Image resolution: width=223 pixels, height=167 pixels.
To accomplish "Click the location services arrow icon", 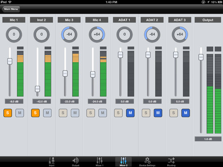I will coord(208,2).
